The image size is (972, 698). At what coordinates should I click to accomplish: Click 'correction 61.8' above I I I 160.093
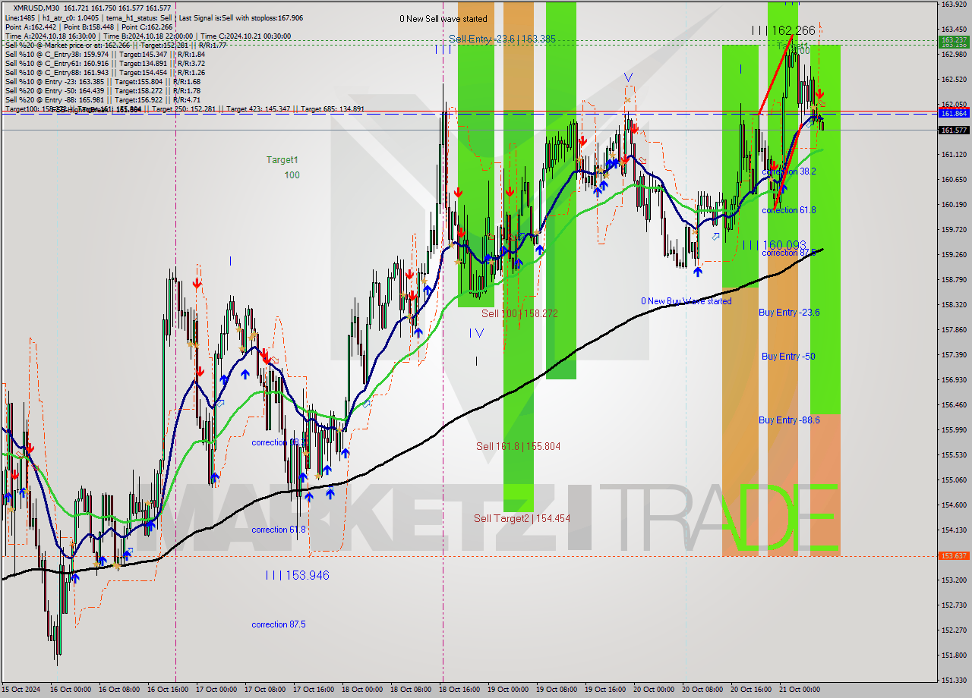point(789,210)
